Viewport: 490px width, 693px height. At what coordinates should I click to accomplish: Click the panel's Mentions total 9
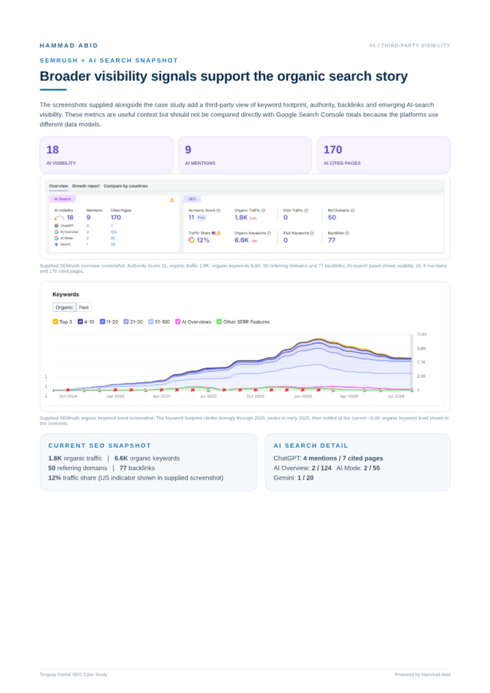point(89,218)
